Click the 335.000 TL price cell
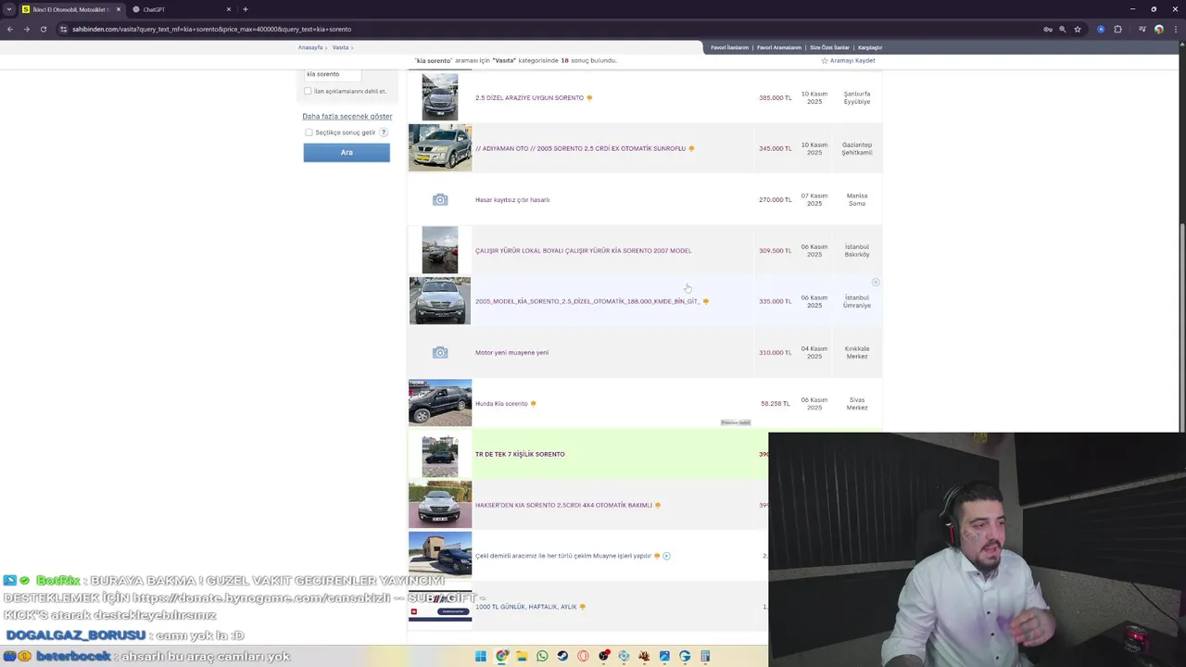 coord(776,301)
